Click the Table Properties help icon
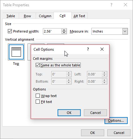The height and width of the screenshot is (139, 133). click(x=111, y=5)
